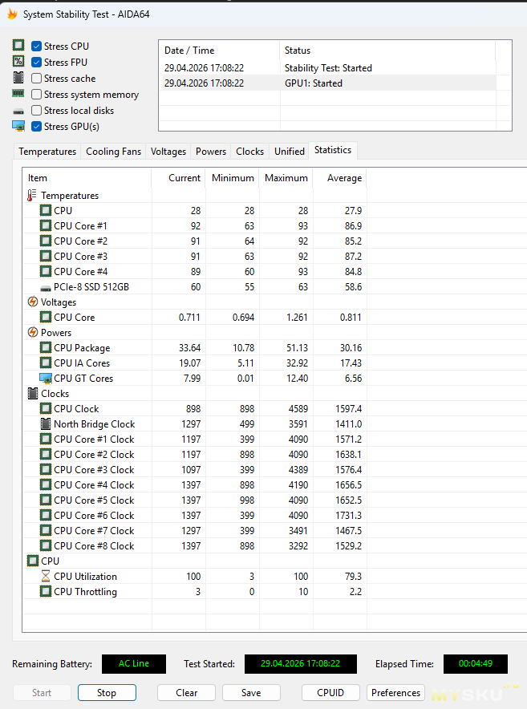The image size is (527, 709).
Task: Click the SSD icon for PCIe-8 SSD 512GB
Action: point(46,287)
